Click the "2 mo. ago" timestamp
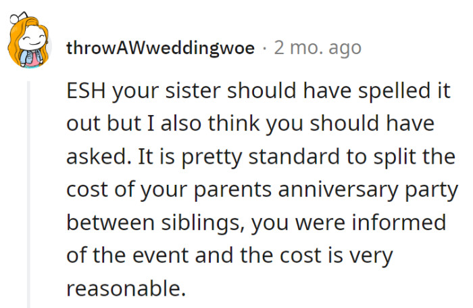Viewport: 473px width, 308px height. click(x=317, y=48)
